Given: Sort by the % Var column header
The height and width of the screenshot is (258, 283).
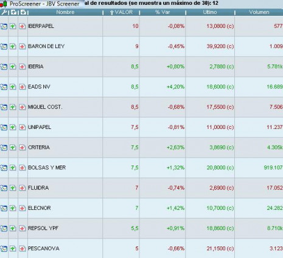Looking at the screenshot, I should pos(162,12).
